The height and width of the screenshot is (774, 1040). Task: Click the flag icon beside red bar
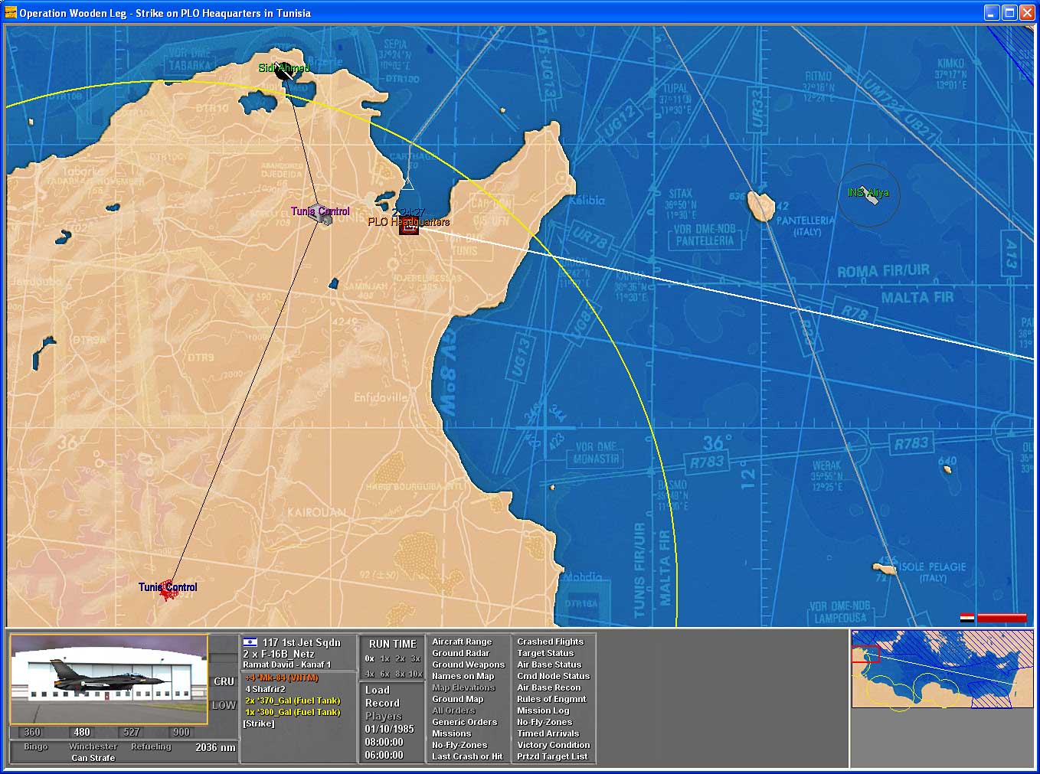(967, 618)
